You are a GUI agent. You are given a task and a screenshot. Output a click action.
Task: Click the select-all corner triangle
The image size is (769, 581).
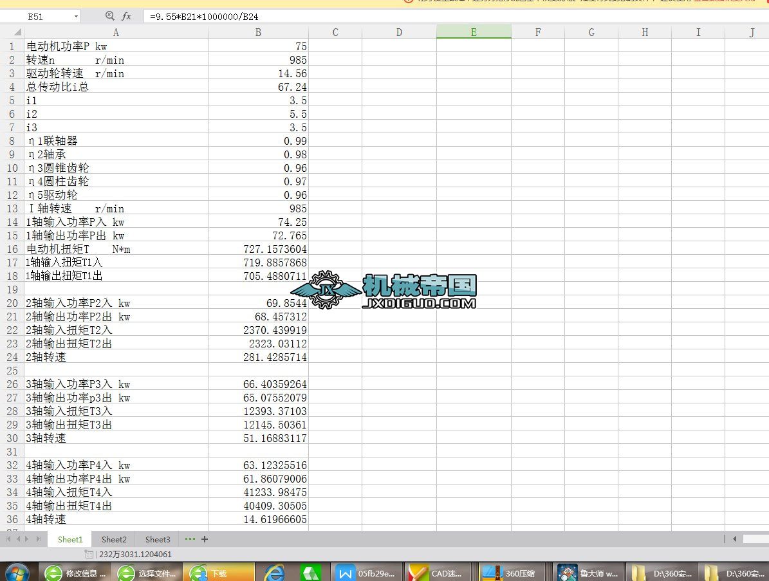(17, 32)
